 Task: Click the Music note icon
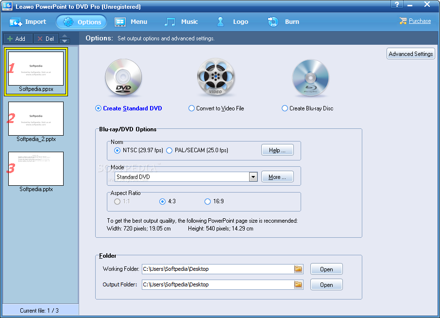pos(169,22)
